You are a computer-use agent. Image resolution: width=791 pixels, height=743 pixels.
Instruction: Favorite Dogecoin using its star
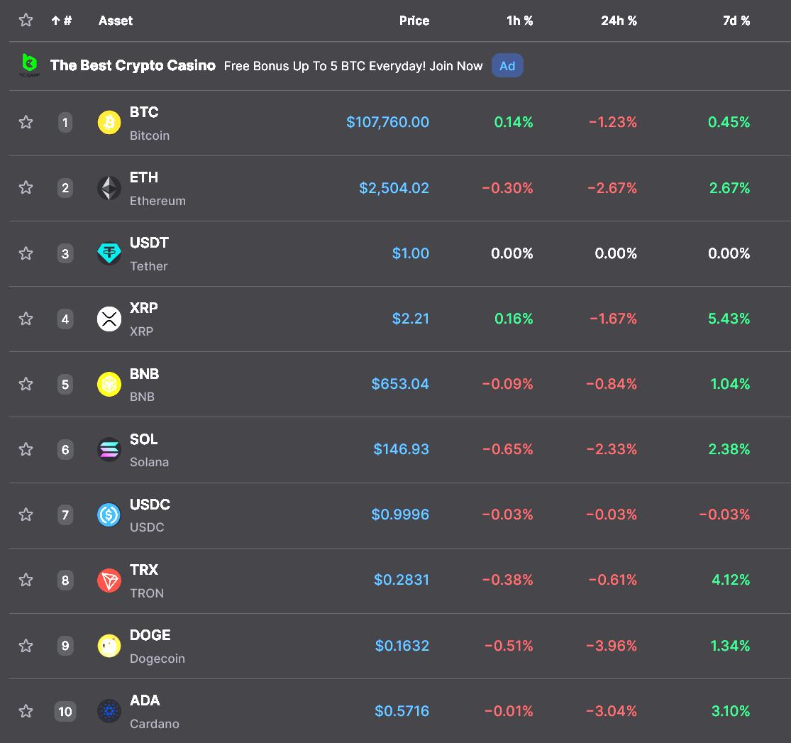point(26,646)
